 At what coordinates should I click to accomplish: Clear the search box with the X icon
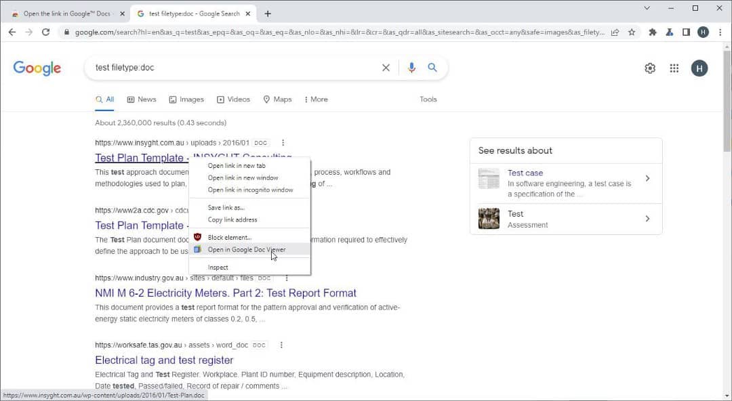[386, 67]
